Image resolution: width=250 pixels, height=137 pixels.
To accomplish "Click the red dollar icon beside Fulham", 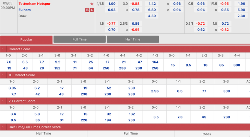I will pos(92,10).
